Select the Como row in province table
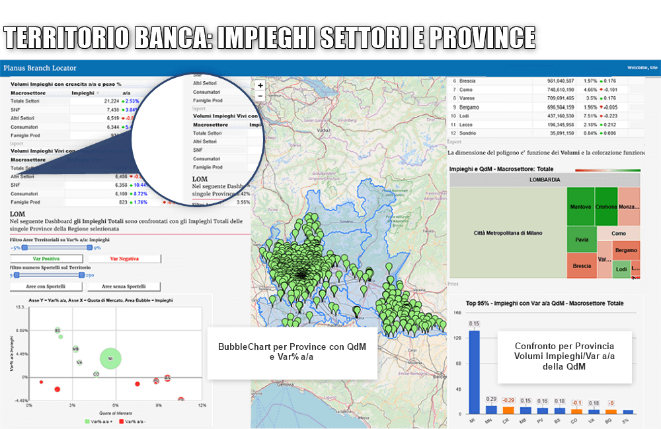Viewport: 661px width, 429px height. (x=546, y=90)
